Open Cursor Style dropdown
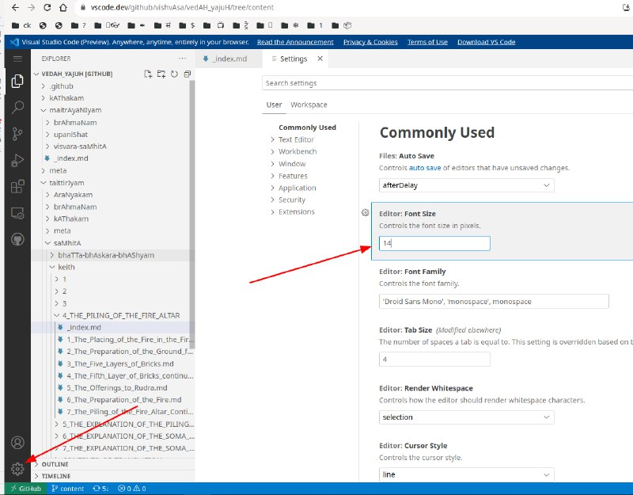633x495 pixels. 466,474
